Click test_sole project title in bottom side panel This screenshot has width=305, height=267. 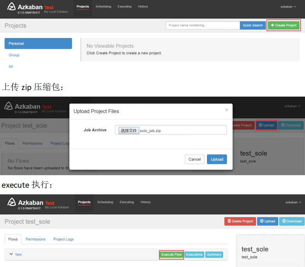(x=255, y=249)
